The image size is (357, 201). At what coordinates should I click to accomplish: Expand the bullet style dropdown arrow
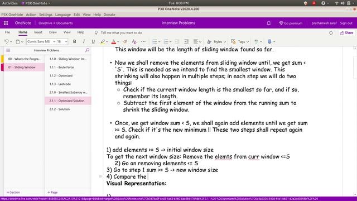coord(159,41)
